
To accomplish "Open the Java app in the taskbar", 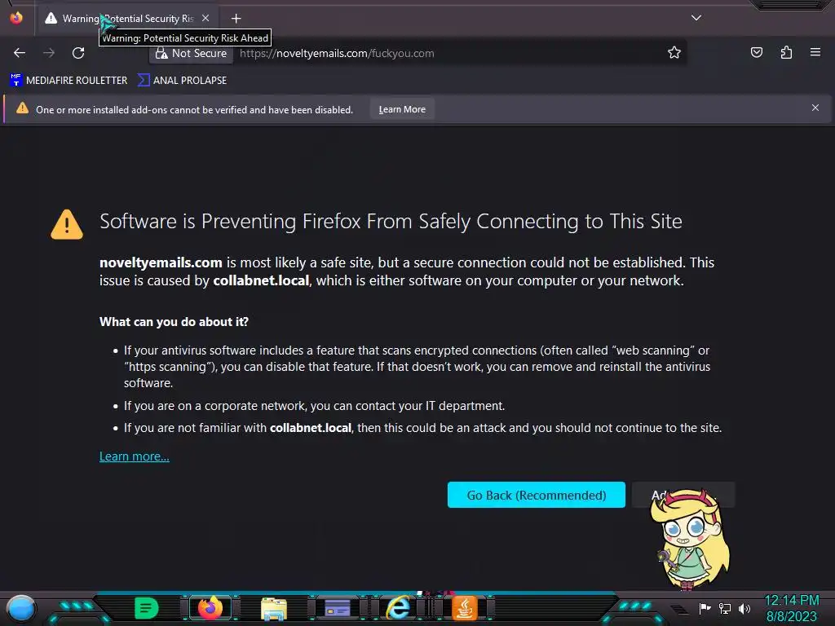I will [x=464, y=608].
